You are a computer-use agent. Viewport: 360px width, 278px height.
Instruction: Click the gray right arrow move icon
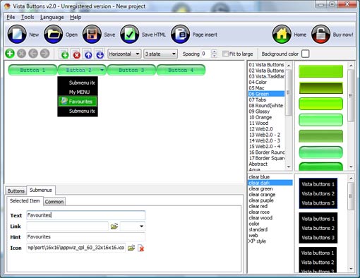click(x=44, y=54)
